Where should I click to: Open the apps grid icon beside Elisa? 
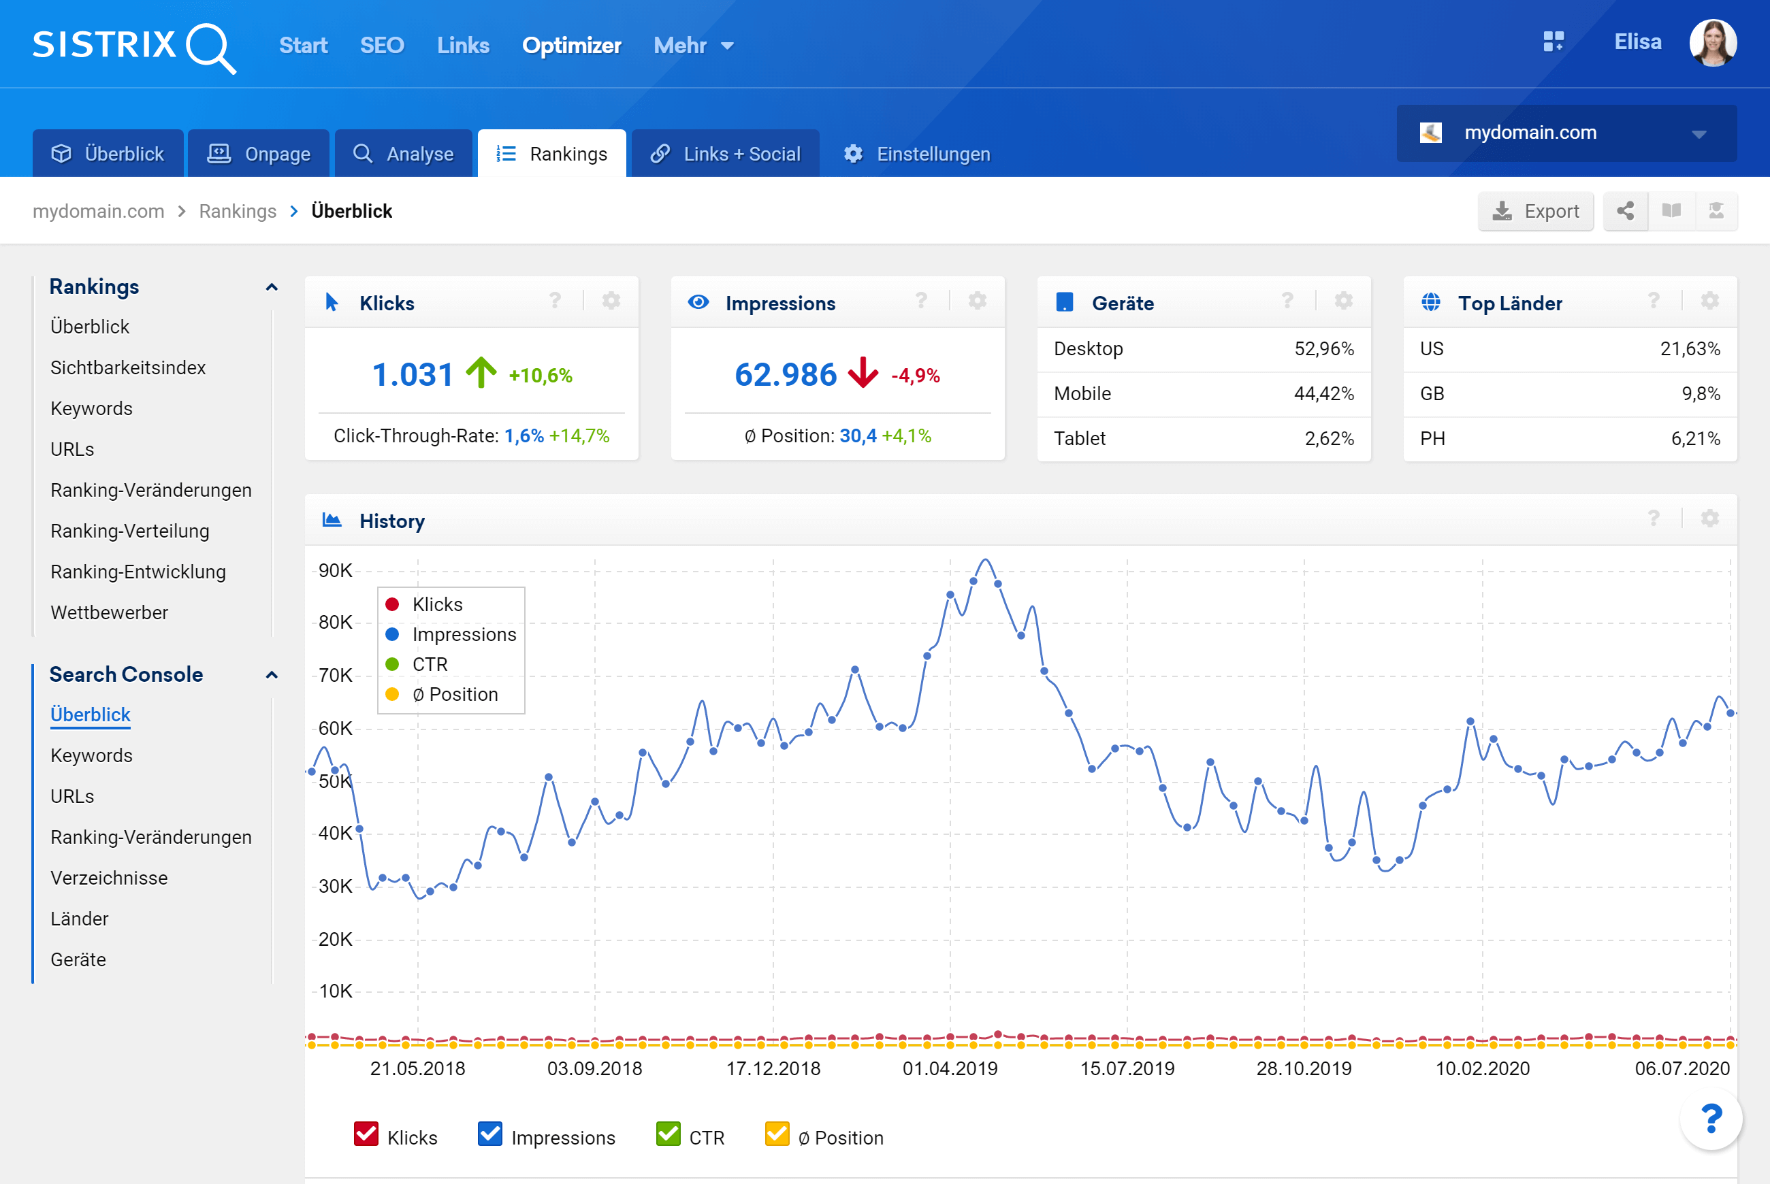tap(1554, 42)
